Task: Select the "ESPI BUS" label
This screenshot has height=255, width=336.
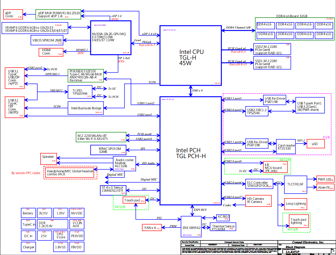Action: point(200,210)
